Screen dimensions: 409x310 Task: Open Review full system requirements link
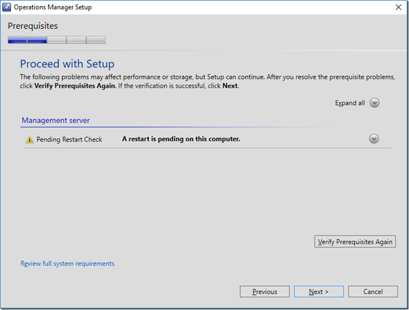click(x=67, y=263)
